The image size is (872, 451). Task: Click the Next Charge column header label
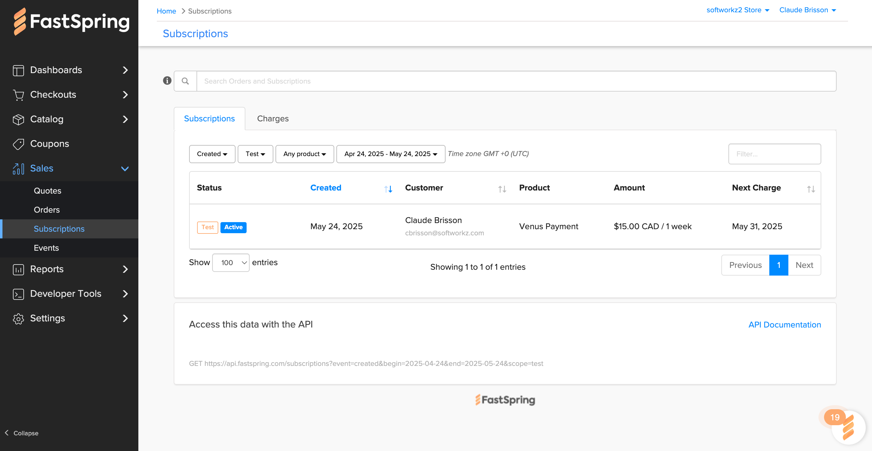click(x=756, y=188)
